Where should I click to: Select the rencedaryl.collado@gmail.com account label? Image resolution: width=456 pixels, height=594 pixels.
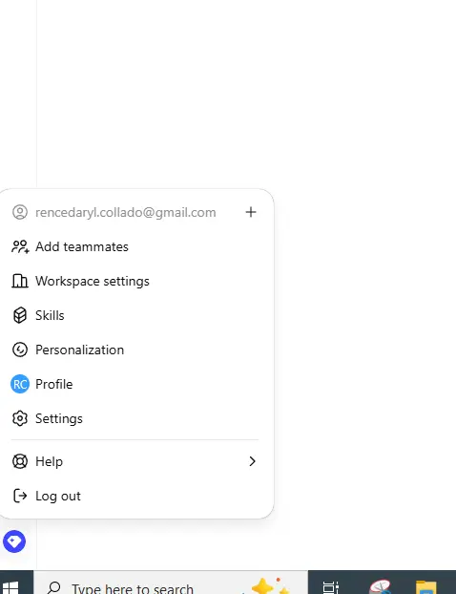click(126, 213)
